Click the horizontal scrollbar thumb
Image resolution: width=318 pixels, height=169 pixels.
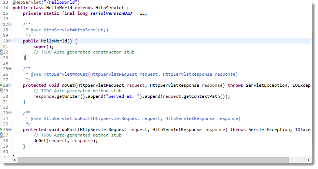point(153,160)
